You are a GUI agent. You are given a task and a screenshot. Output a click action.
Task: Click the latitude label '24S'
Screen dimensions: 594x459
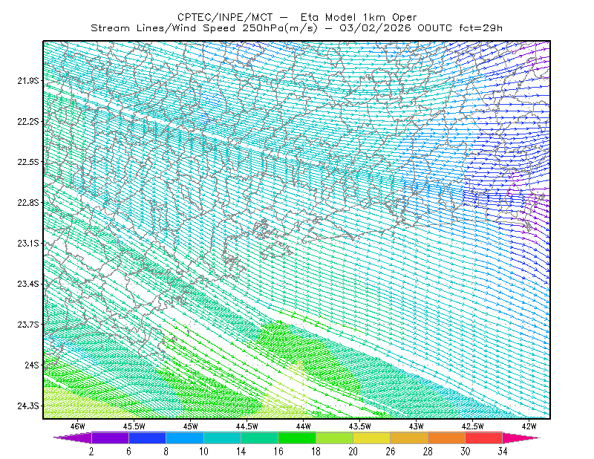31,365
